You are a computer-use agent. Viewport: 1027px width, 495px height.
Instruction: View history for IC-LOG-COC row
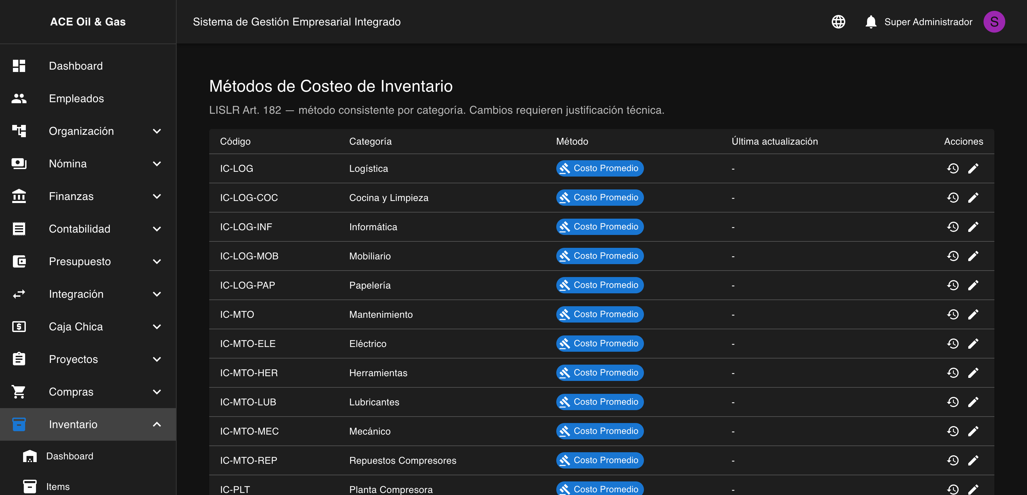pyautogui.click(x=953, y=198)
